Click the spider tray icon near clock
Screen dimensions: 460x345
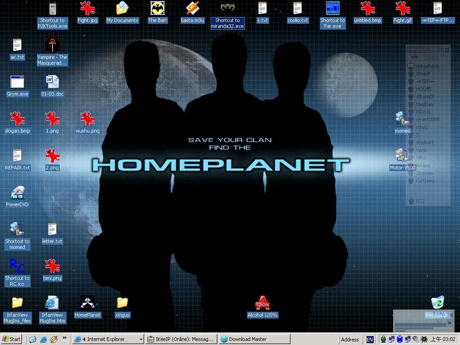(424, 340)
